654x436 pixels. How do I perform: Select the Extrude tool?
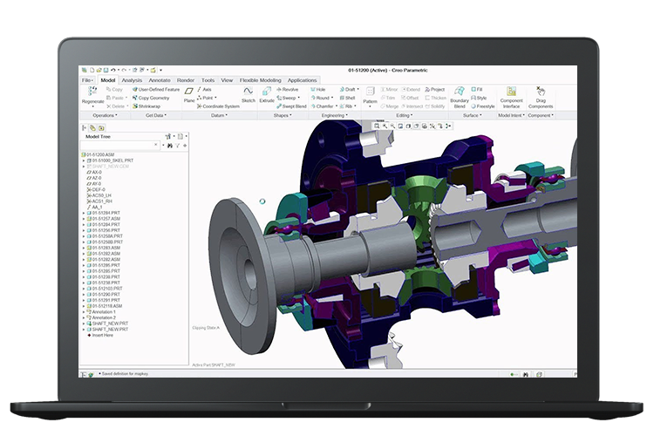(x=267, y=96)
